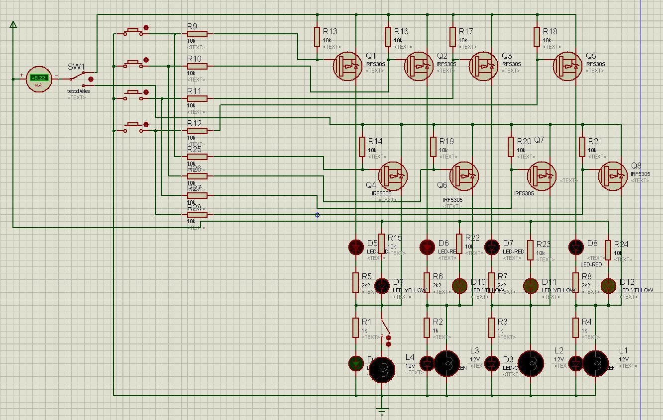663x420 pixels.
Task: Select the L4 12V lamp
Action: [382, 370]
